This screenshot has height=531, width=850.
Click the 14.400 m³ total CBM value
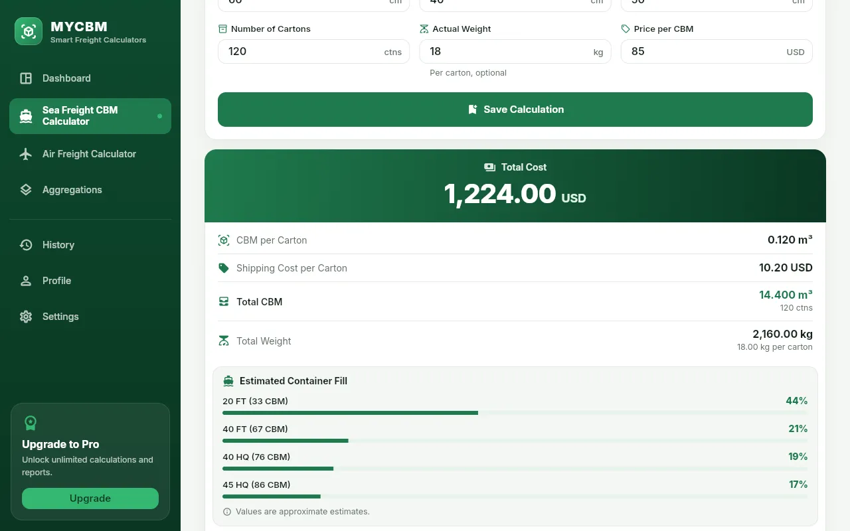coord(786,295)
